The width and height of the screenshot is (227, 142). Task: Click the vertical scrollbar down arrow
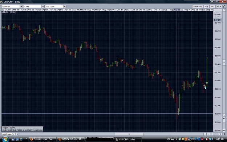pyautogui.click(x=224, y=115)
